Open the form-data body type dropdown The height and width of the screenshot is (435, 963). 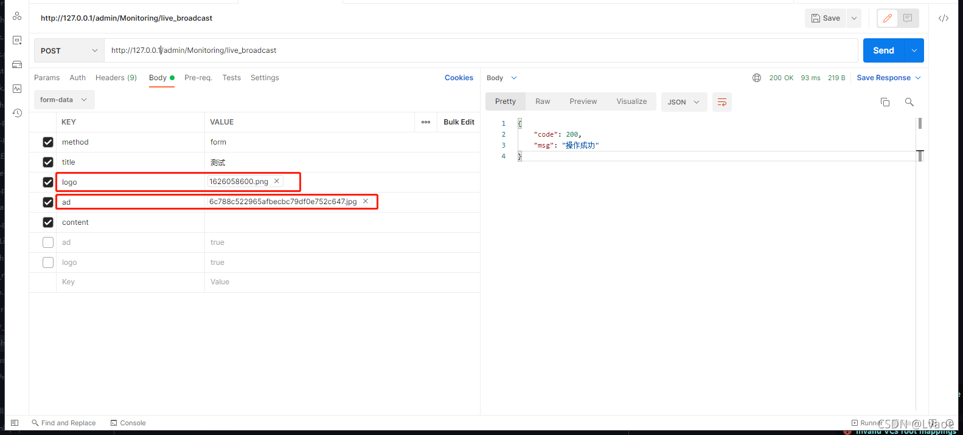pyautogui.click(x=64, y=100)
